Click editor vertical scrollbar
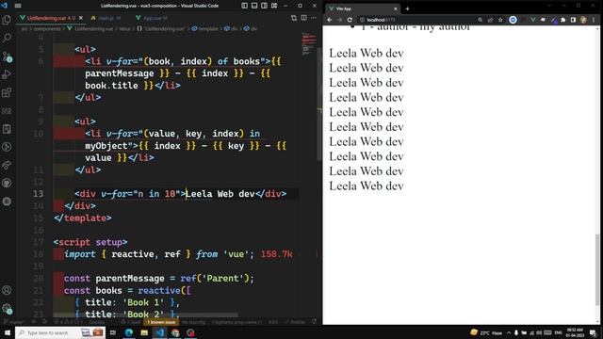This screenshot has width=603, height=339. (319, 104)
